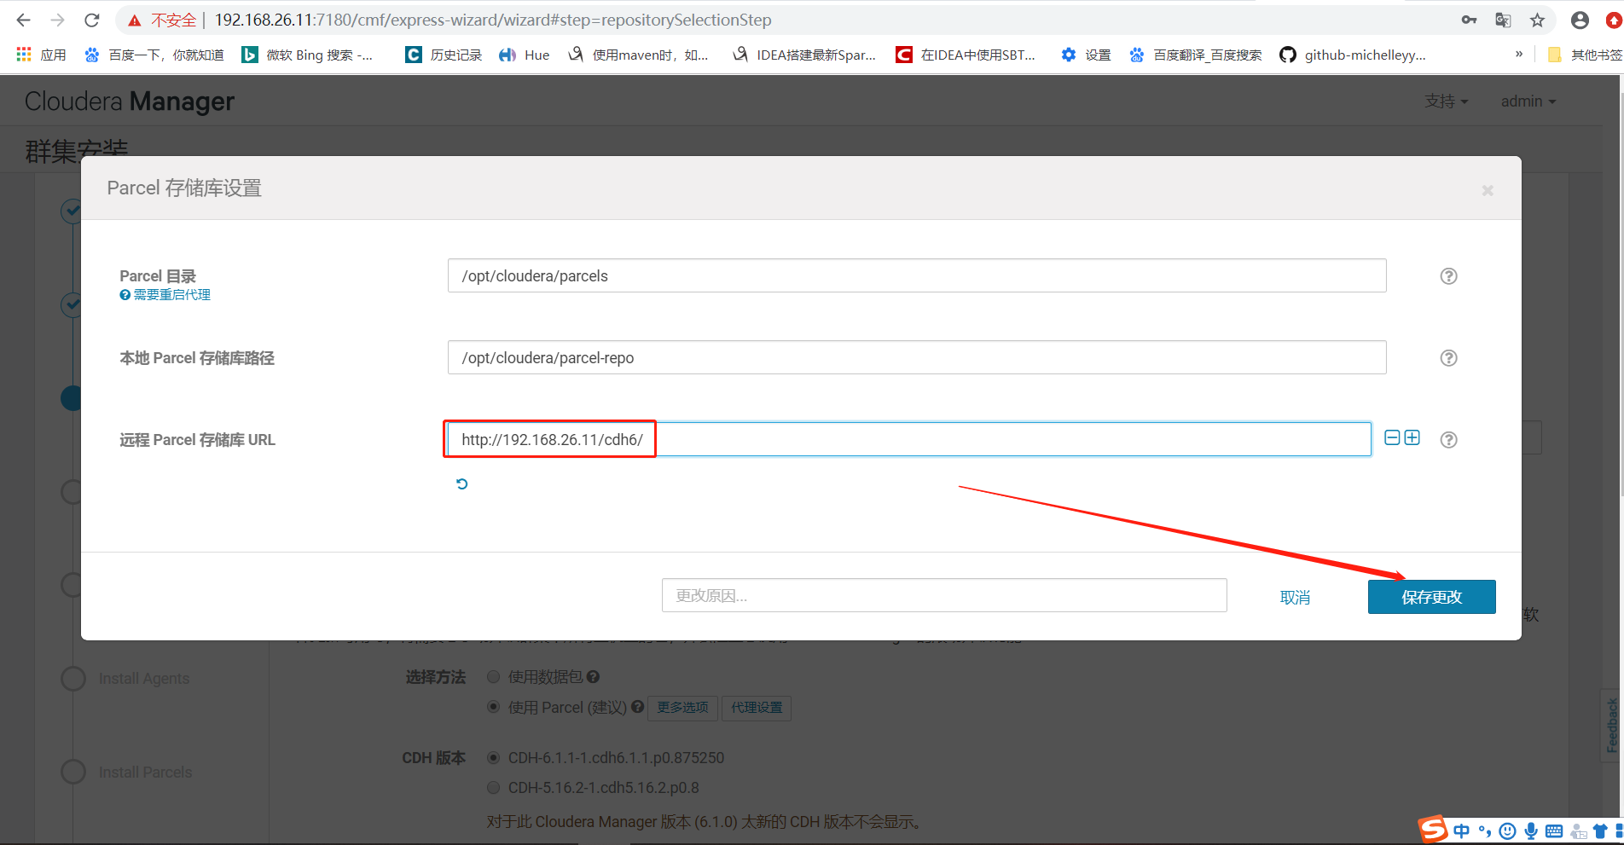Click the Sogou microphone voice input icon

[1531, 831]
